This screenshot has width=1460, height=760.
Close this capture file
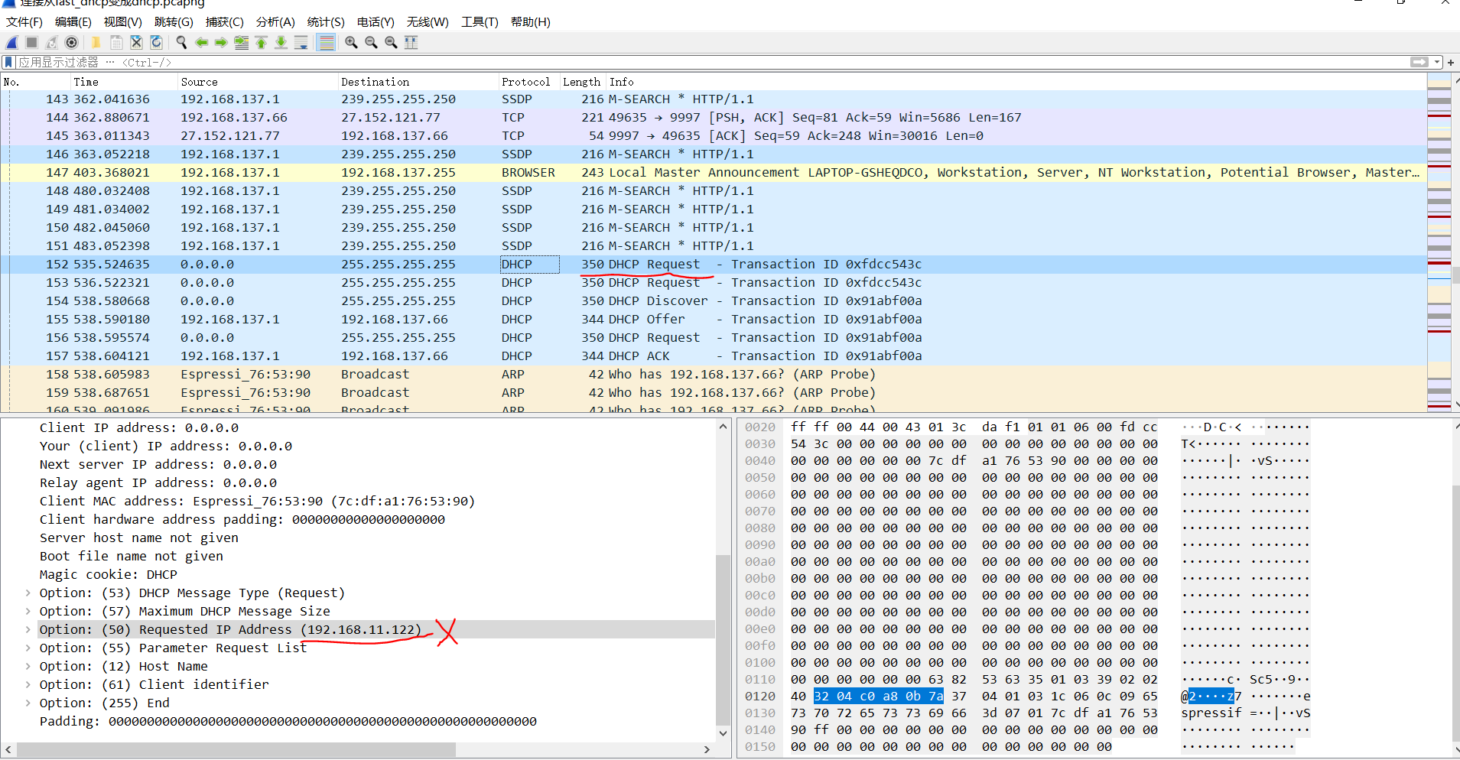click(x=136, y=43)
